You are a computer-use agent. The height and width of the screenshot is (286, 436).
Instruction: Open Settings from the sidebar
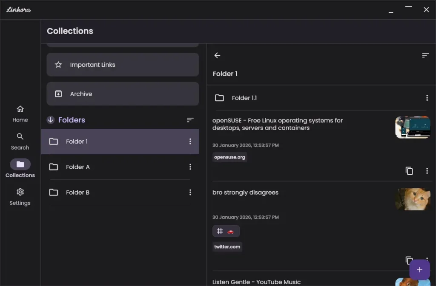tap(20, 196)
